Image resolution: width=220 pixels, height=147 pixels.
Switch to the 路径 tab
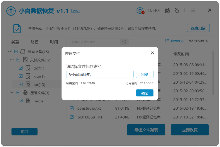coord(34,42)
